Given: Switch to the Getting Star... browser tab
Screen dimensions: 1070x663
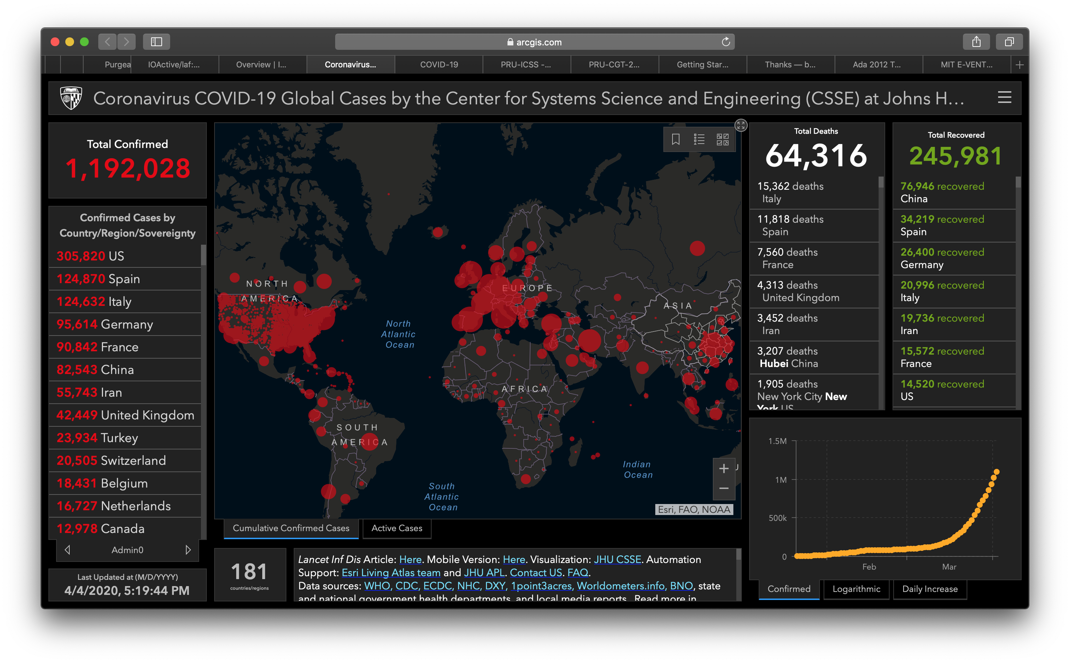Looking at the screenshot, I should coord(702,64).
